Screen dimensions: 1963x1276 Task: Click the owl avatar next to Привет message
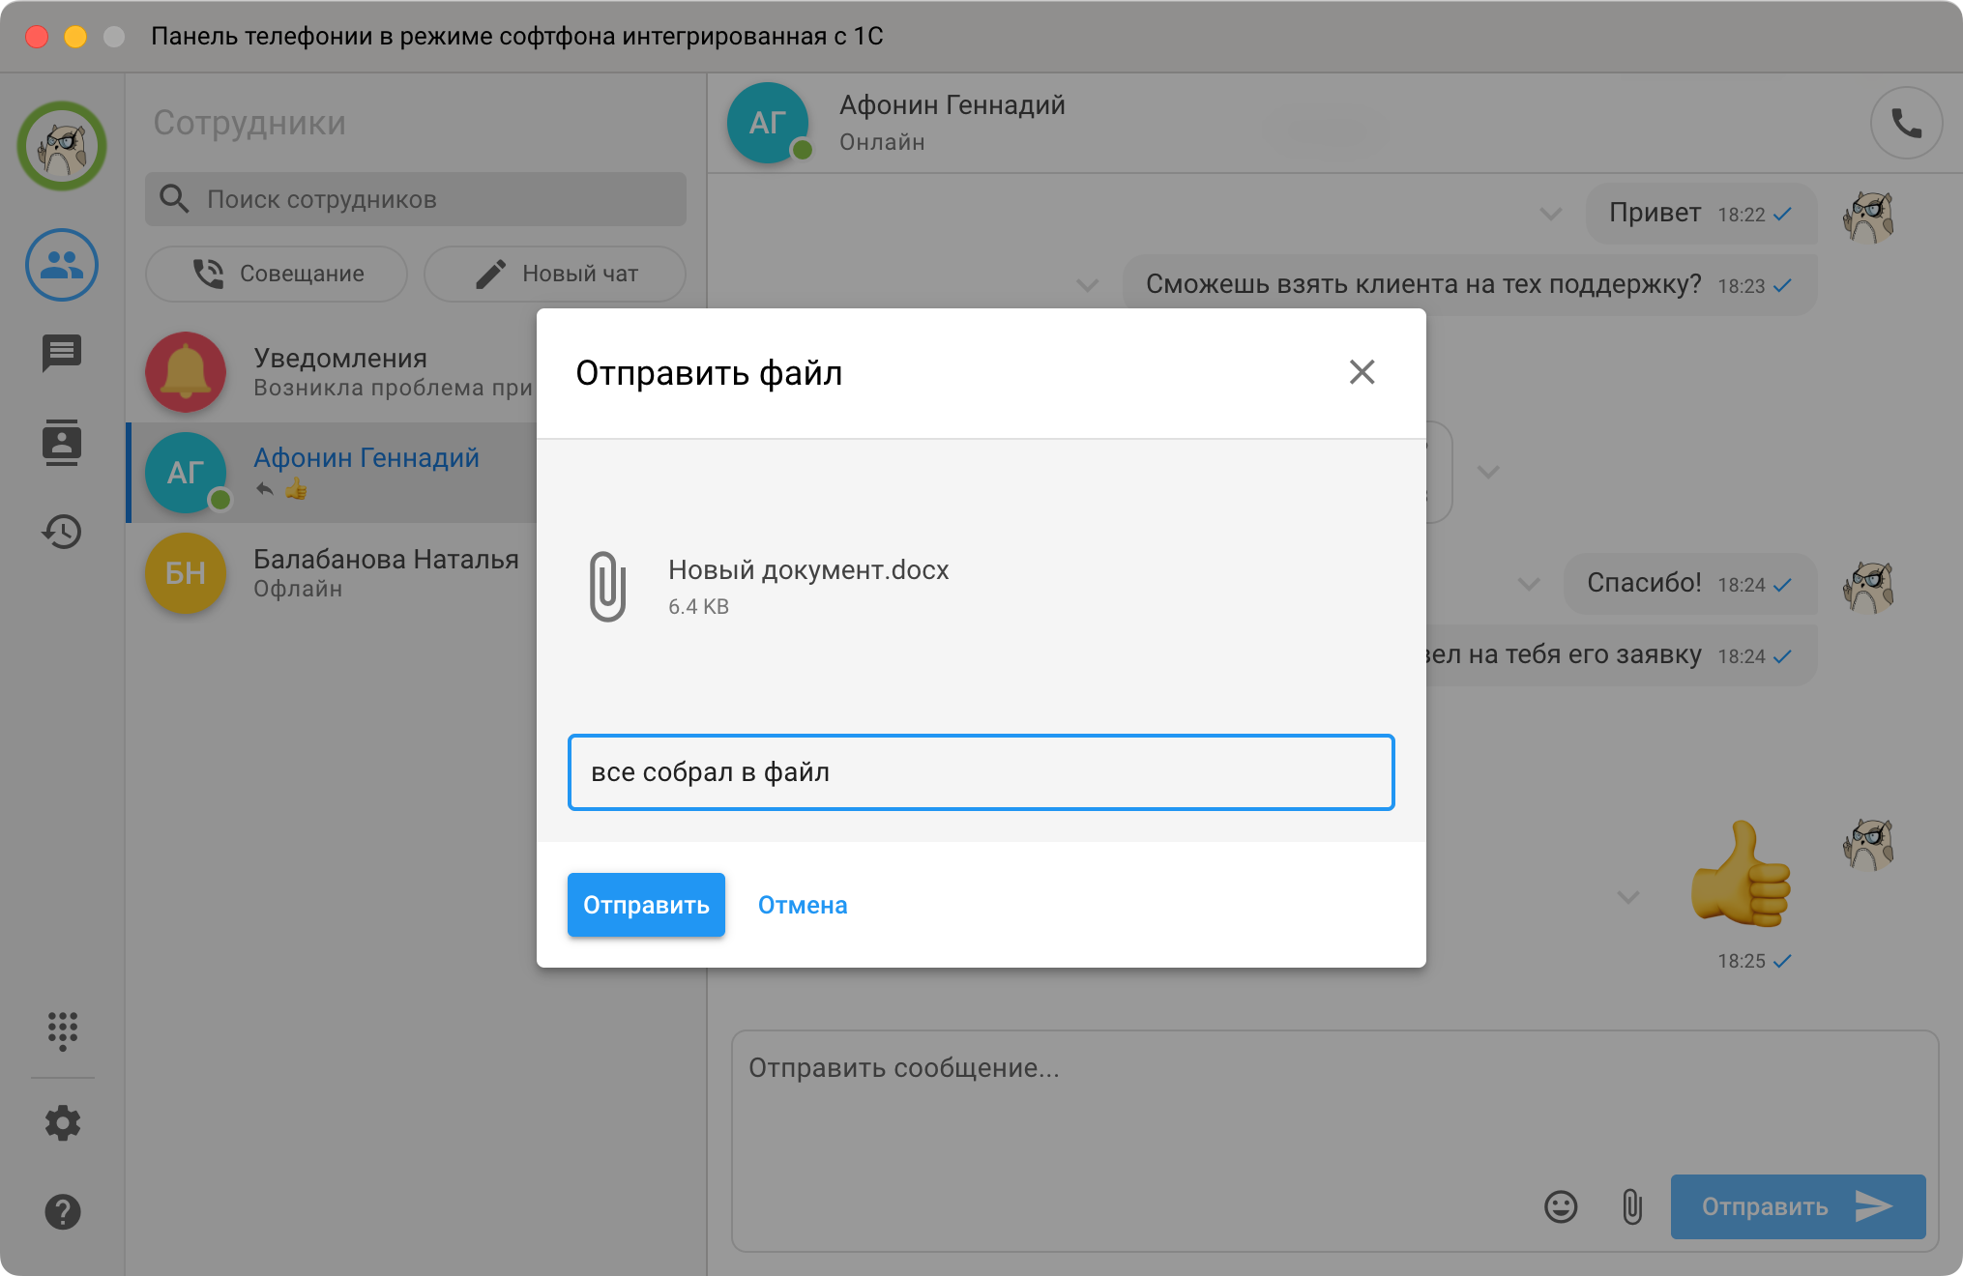(x=1869, y=216)
